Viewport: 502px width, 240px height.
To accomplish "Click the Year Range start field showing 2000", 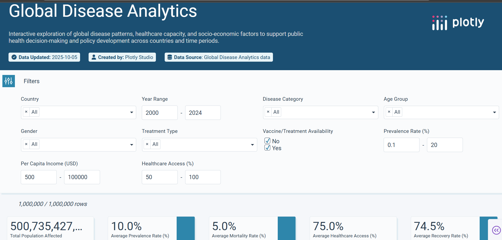I will 160,113.
